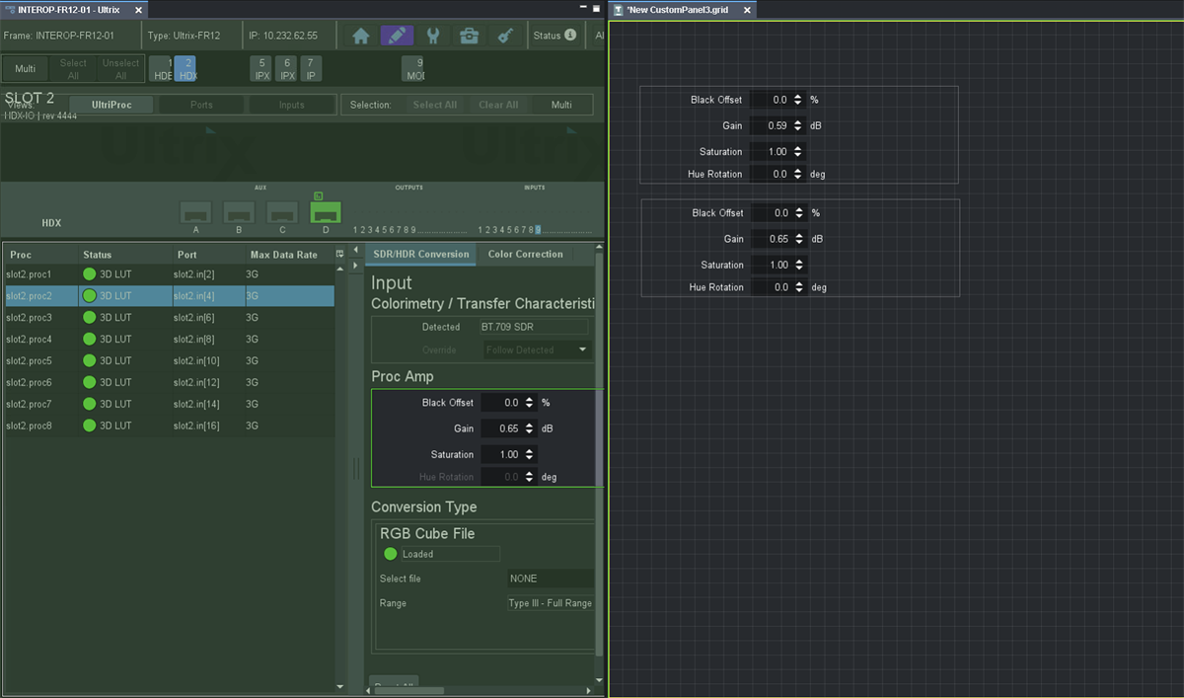Open the Select file NONE dropdown
The height and width of the screenshot is (698, 1184).
(x=551, y=579)
